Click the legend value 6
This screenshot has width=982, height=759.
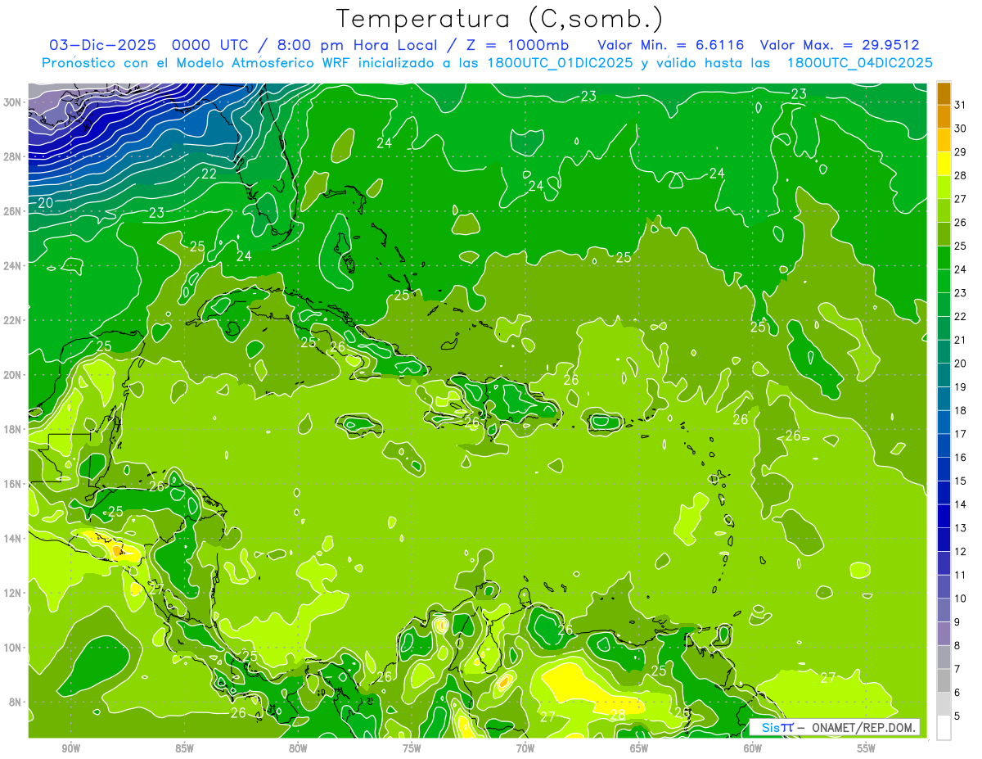[957, 693]
